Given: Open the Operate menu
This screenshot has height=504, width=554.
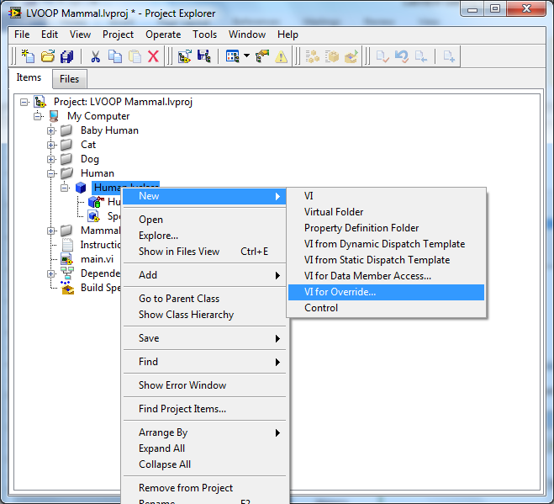Looking at the screenshot, I should pyautogui.click(x=163, y=34).
